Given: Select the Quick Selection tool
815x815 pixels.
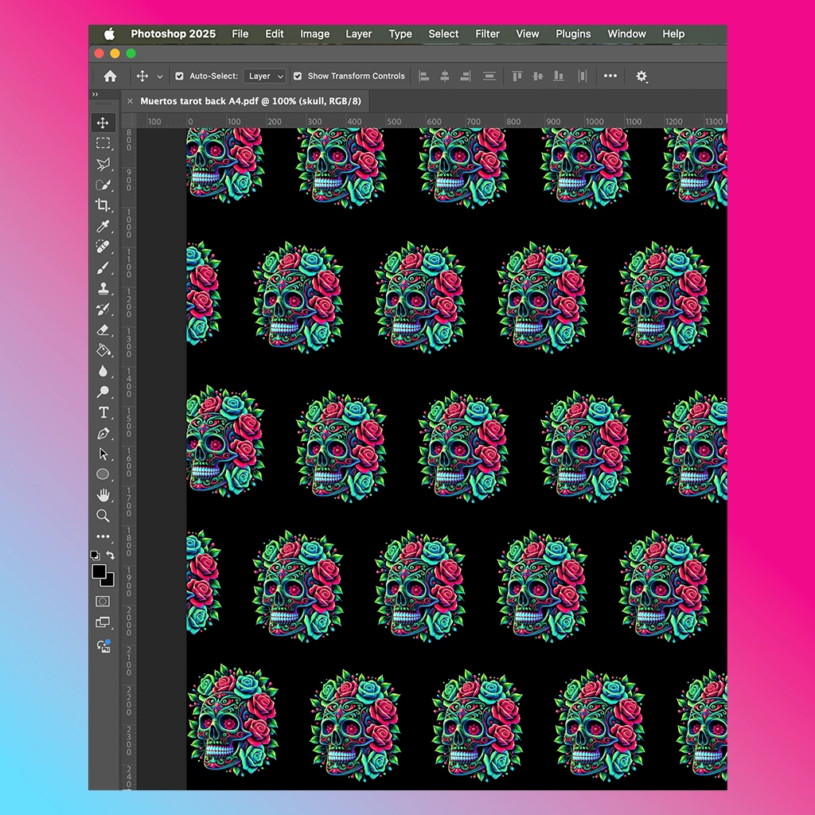Looking at the screenshot, I should 103,185.
